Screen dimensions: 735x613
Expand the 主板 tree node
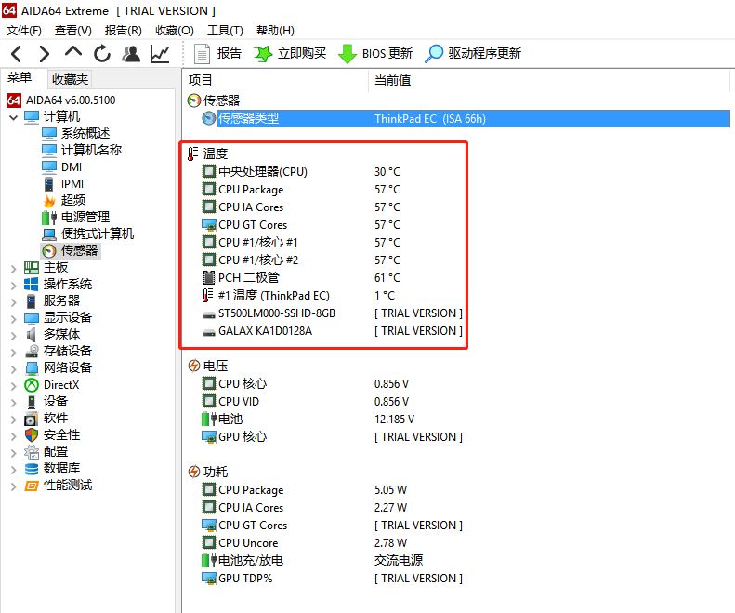click(14, 269)
